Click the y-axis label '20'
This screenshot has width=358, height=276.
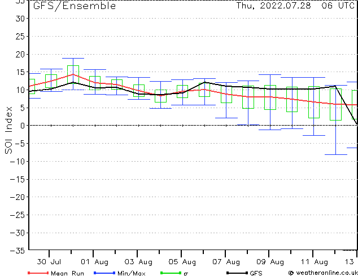(x=20, y=54)
